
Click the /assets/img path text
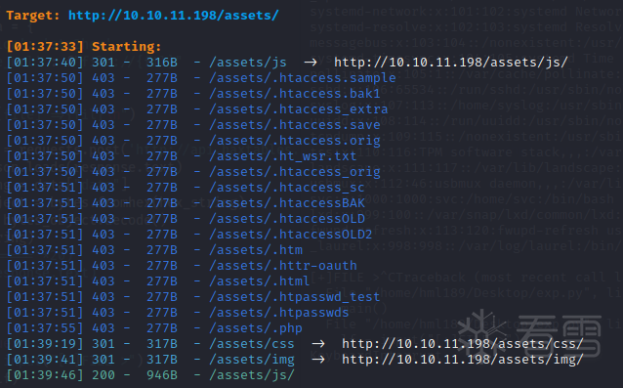(x=252, y=360)
